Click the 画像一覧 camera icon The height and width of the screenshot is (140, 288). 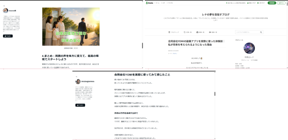coord(197,32)
